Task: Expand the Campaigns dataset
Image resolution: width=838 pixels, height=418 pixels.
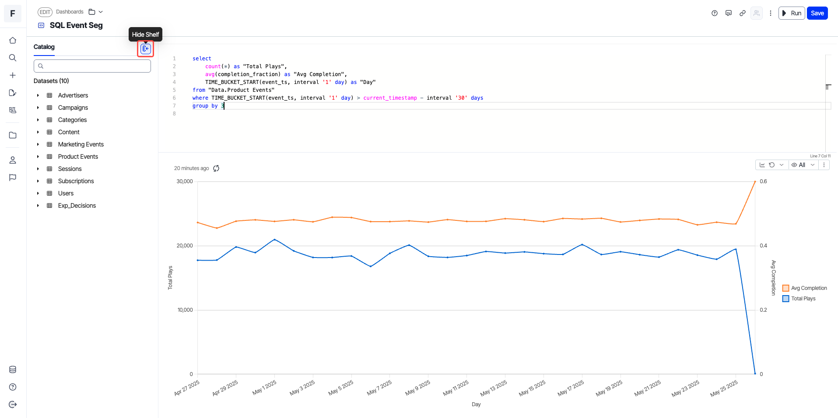Action: tap(38, 108)
